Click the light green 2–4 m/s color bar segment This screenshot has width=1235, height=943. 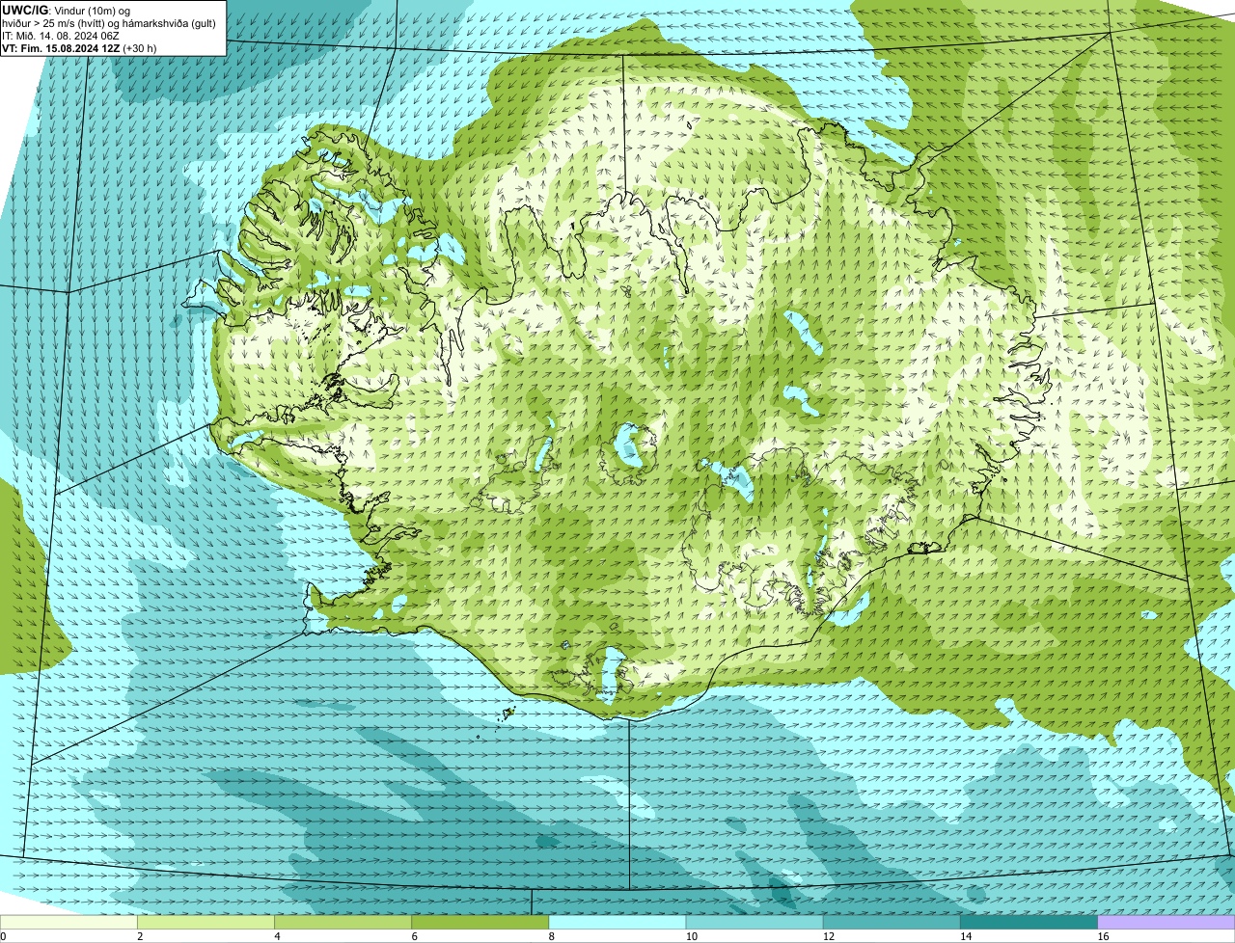coord(206,922)
